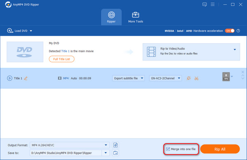Open the Ripper tab
The width and height of the screenshot is (247, 160).
(x=111, y=17)
